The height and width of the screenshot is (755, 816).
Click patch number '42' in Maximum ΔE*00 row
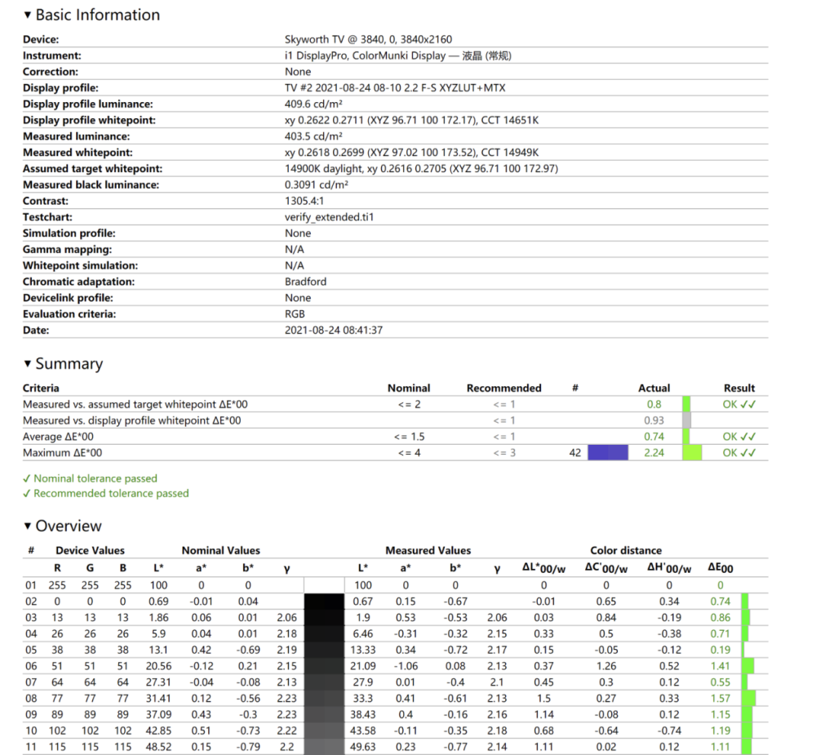tap(575, 452)
